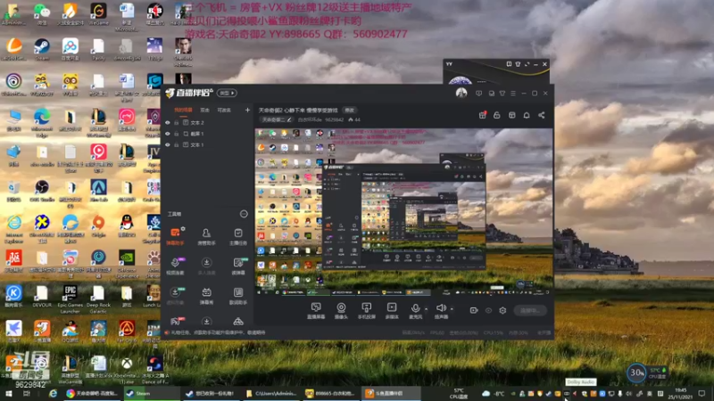Toggle visibility of 文本 1 source
Screen dimensions: 714x401
(167, 144)
